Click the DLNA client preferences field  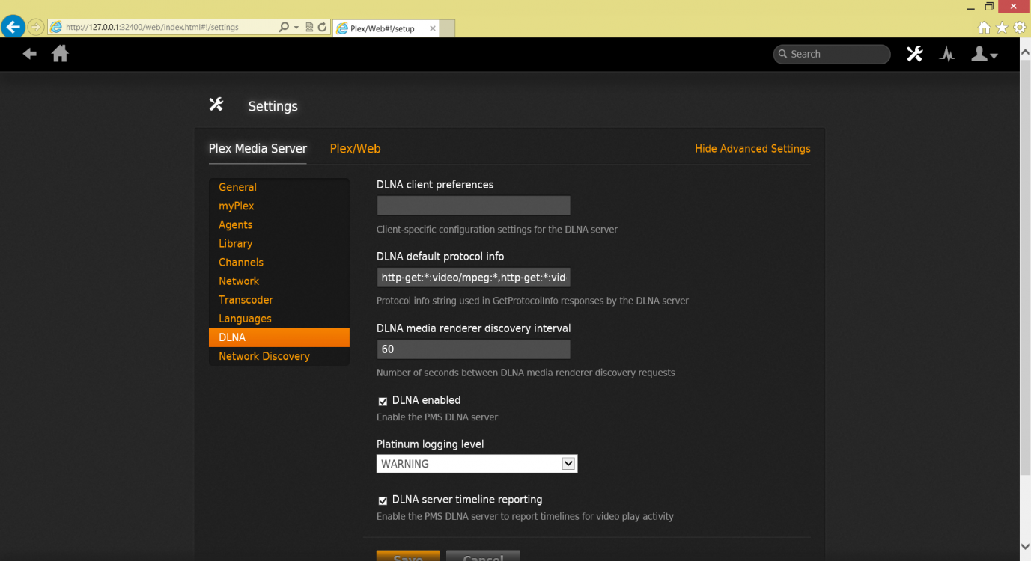point(473,206)
